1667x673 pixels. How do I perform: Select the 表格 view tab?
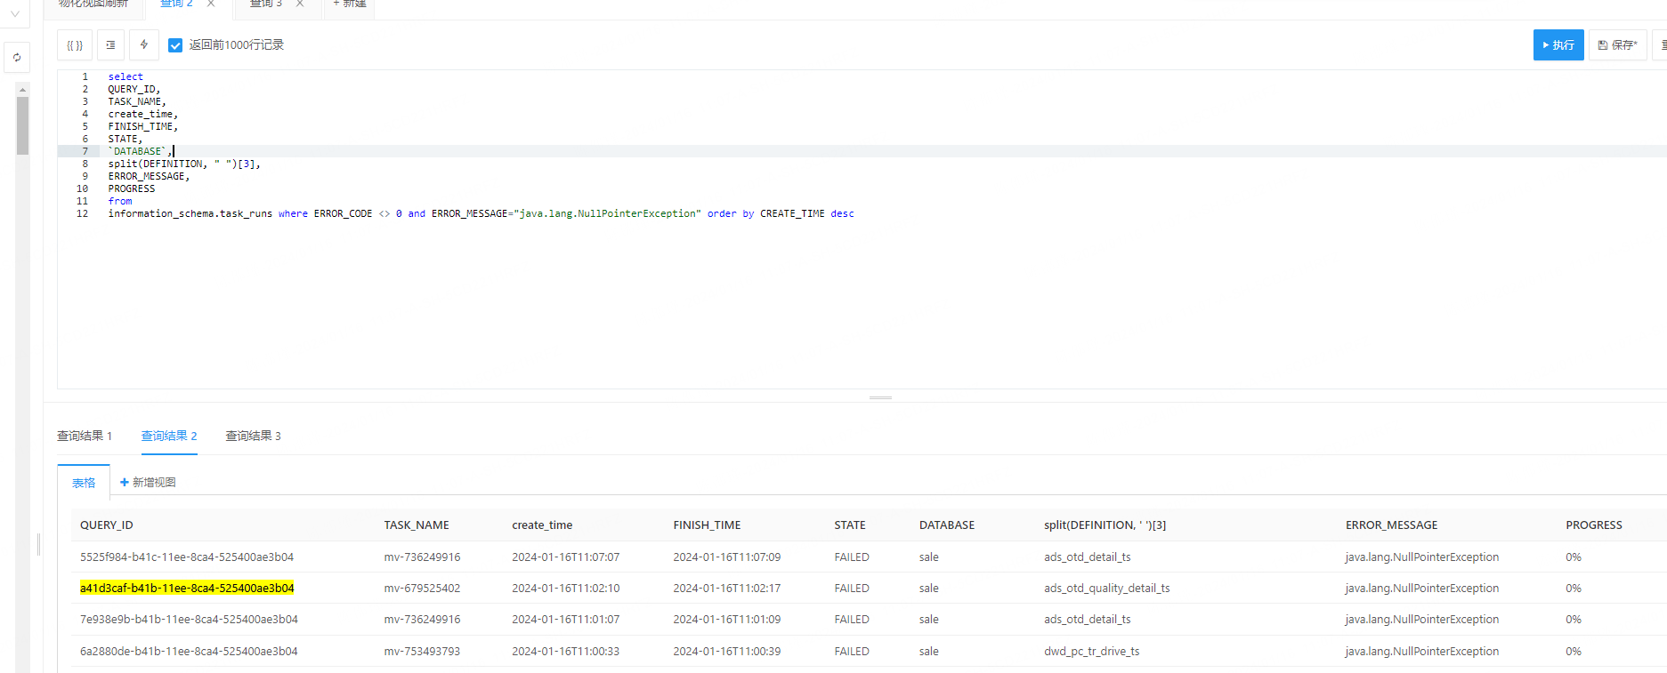84,483
